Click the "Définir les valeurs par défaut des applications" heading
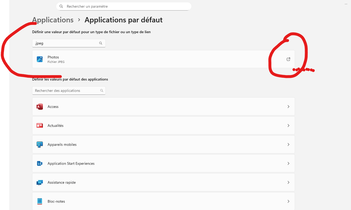This screenshot has width=351, height=210. point(70,79)
